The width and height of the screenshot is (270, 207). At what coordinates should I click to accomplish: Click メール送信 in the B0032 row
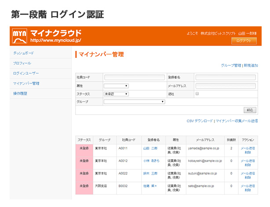tap(248, 186)
